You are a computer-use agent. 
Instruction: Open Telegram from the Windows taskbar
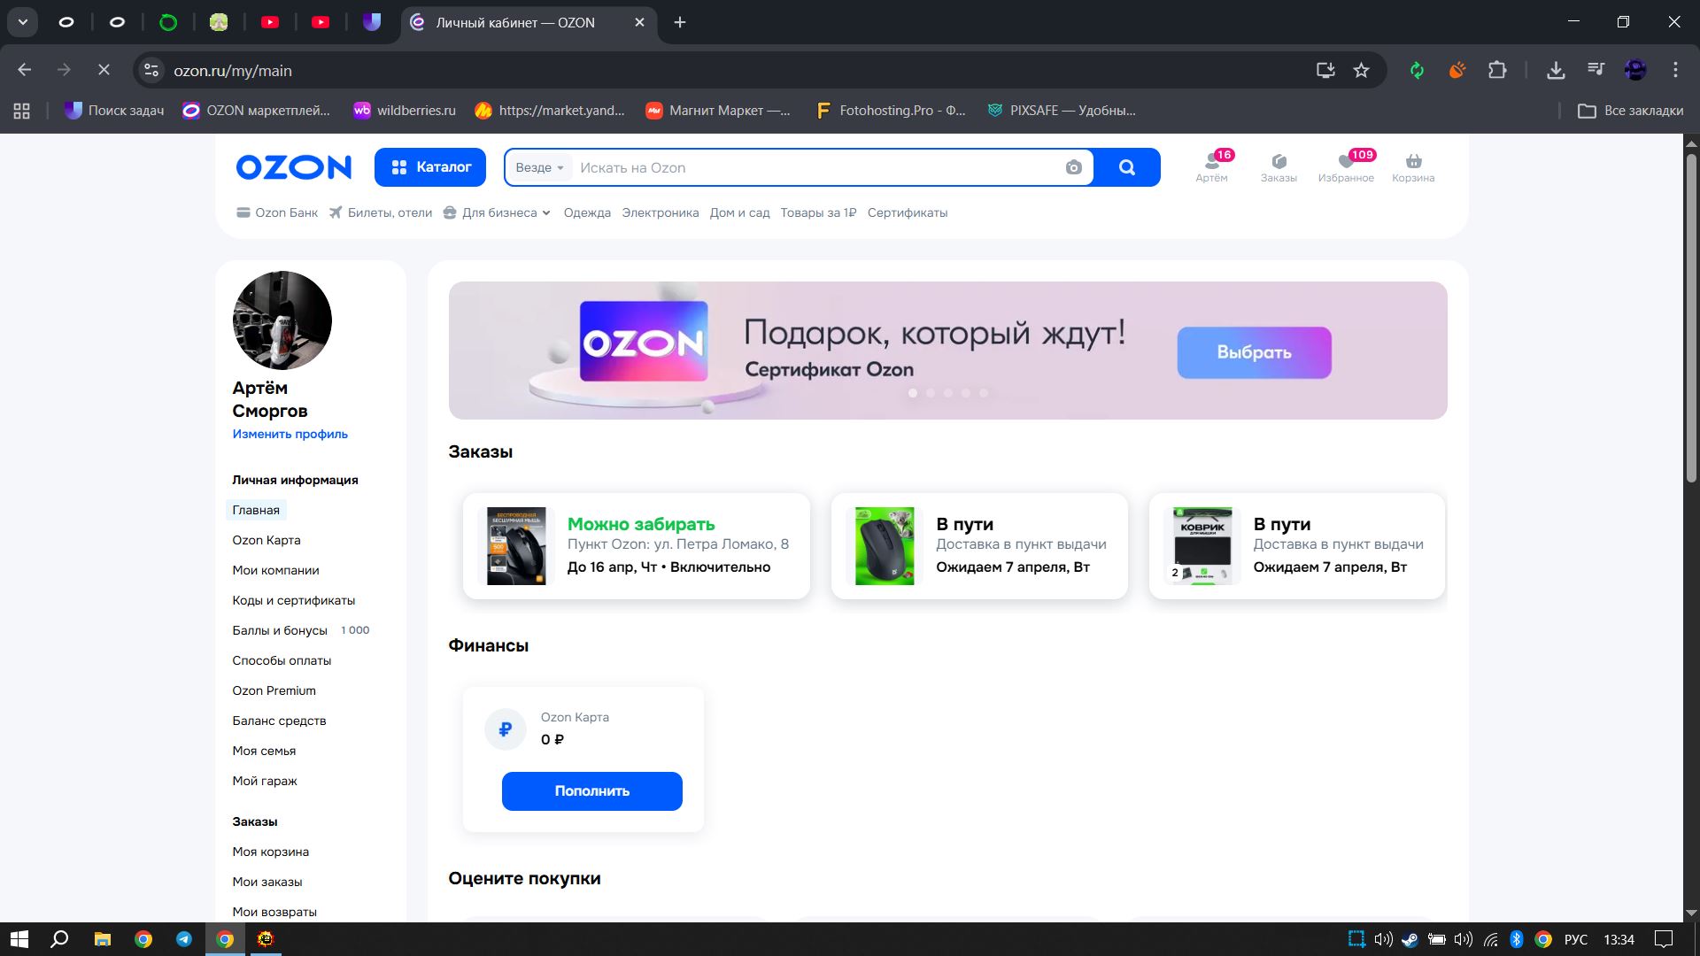[184, 939]
